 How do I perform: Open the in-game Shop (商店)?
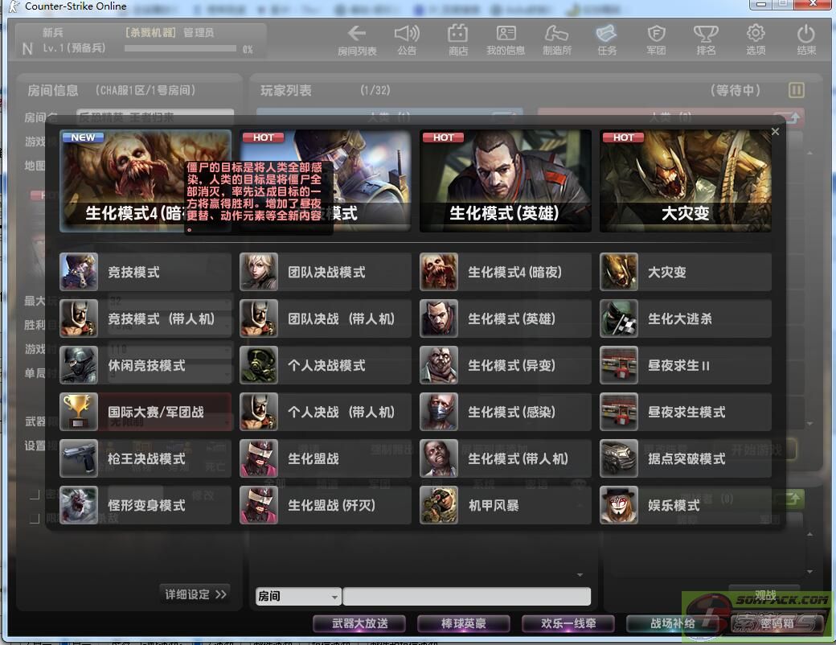(x=458, y=39)
